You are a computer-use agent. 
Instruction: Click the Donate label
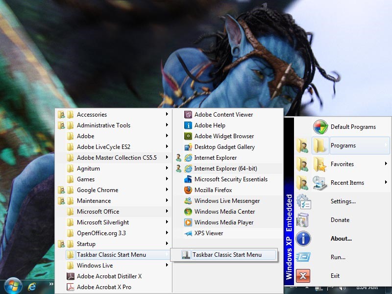point(340,220)
